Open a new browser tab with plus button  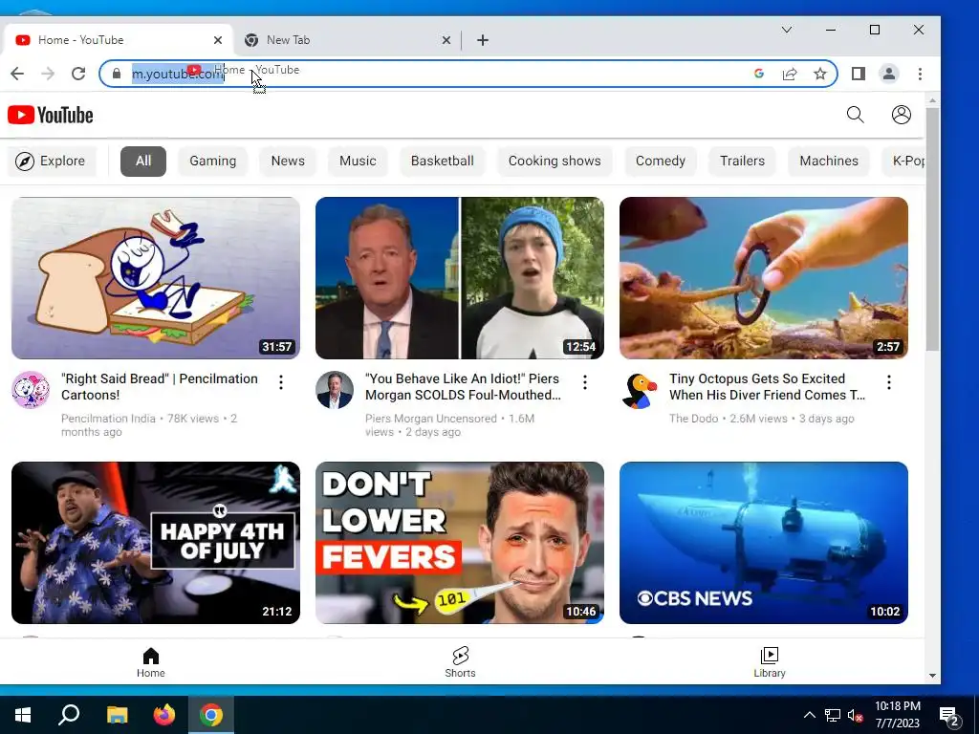[483, 40]
